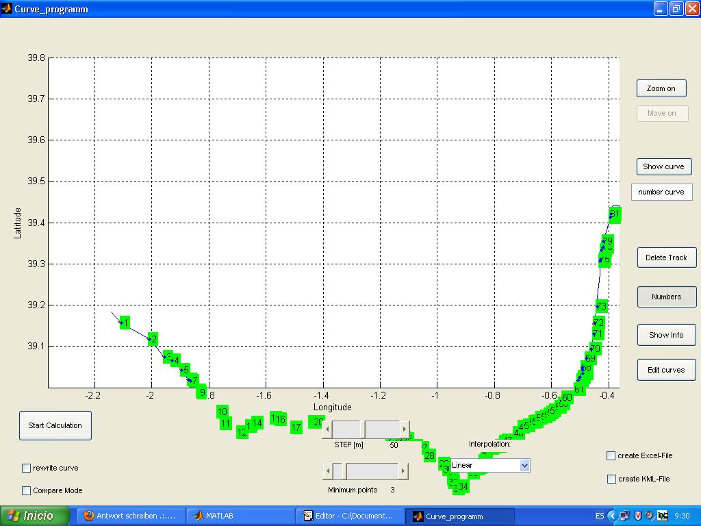Check the Compare Mode option
Screen dimensions: 701x526
(27, 490)
